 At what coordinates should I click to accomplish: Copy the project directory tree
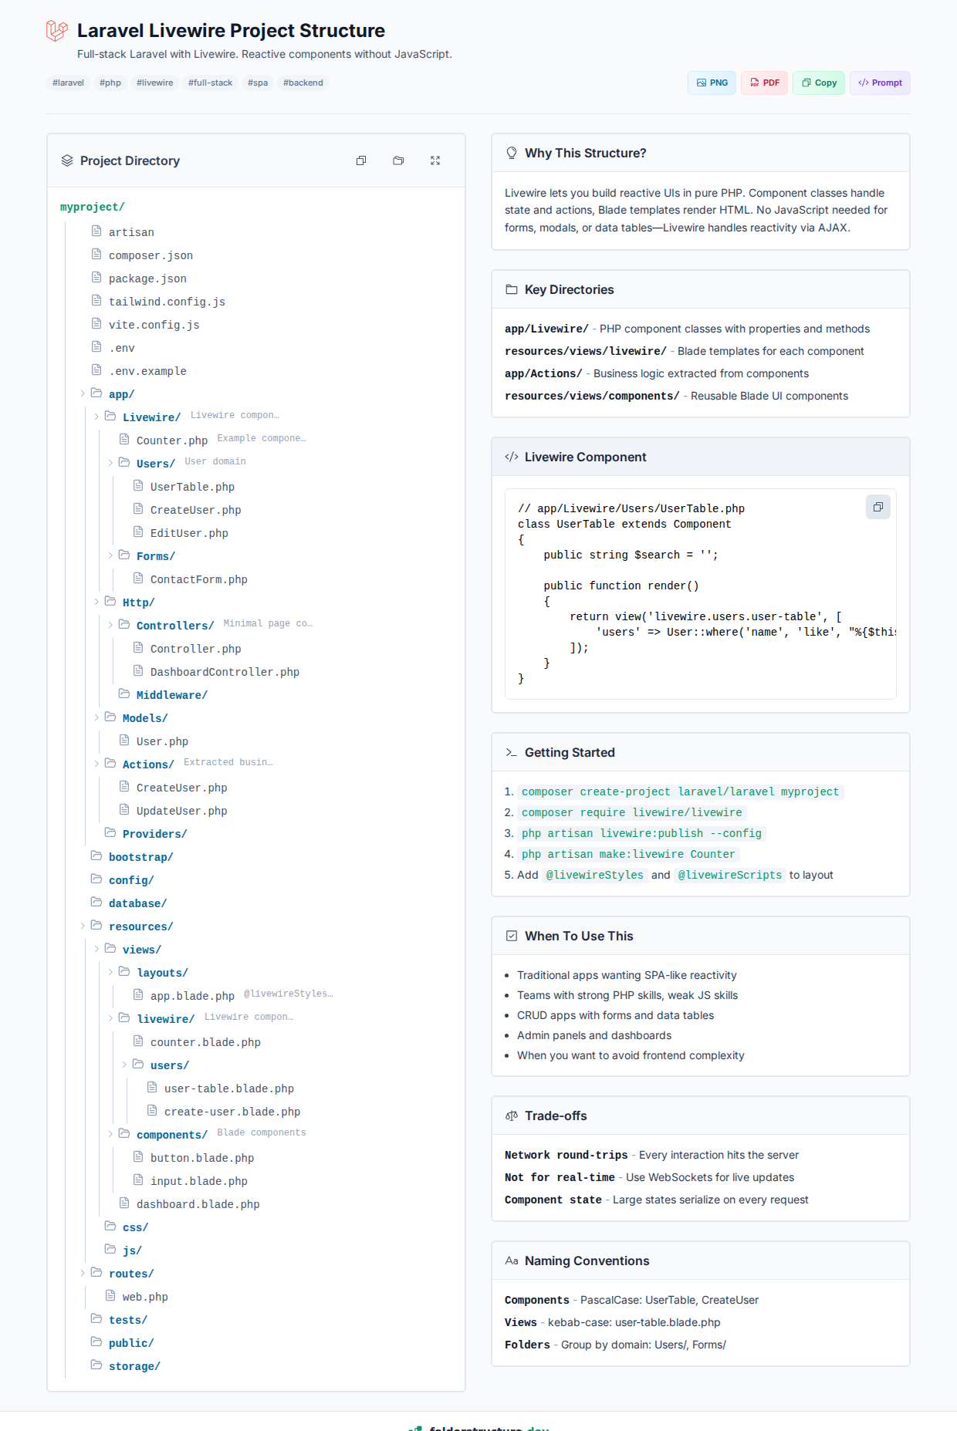[361, 160]
